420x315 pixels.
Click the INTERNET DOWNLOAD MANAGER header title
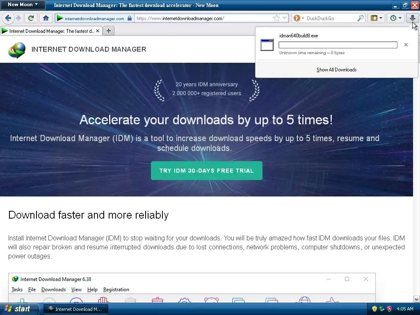(89, 49)
